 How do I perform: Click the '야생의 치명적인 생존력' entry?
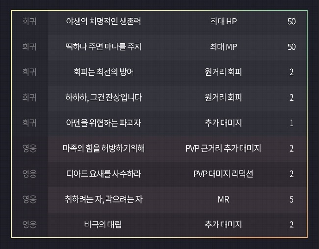103,21
